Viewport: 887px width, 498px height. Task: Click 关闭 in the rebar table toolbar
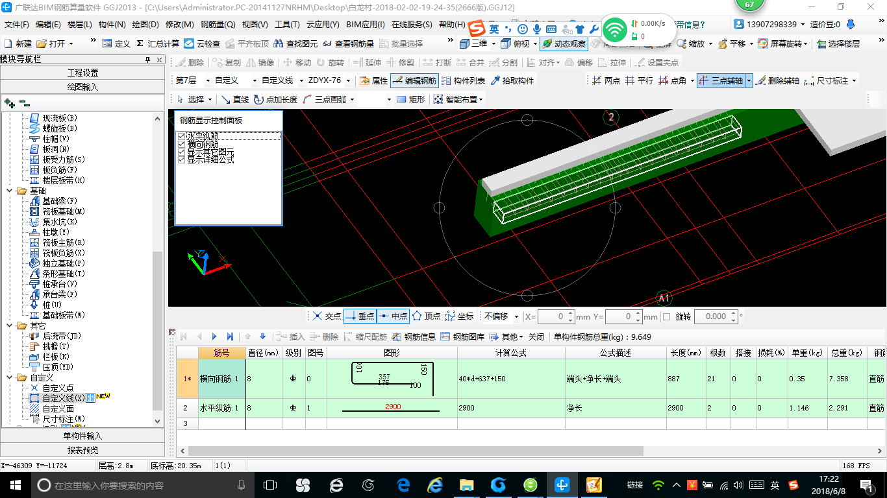coord(536,337)
